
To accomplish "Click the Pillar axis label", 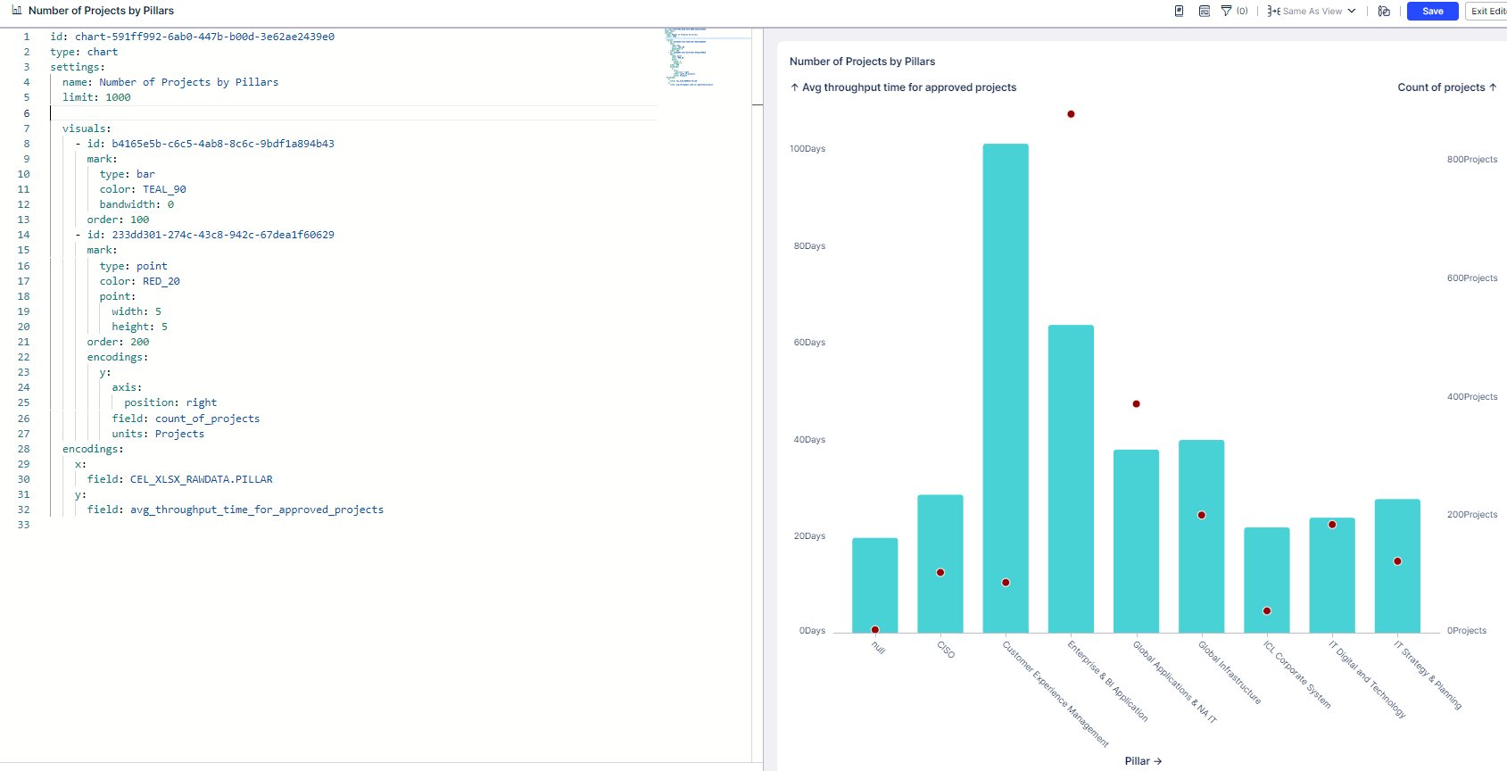I will pos(1143,761).
